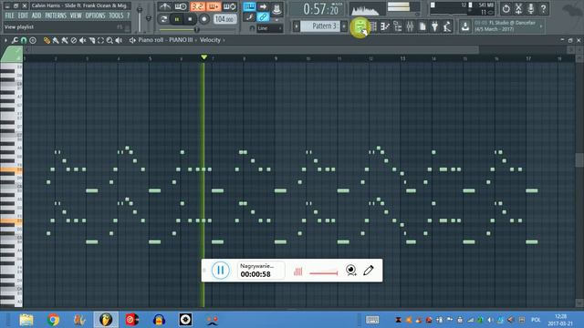Click the main pitch slider

149,18
